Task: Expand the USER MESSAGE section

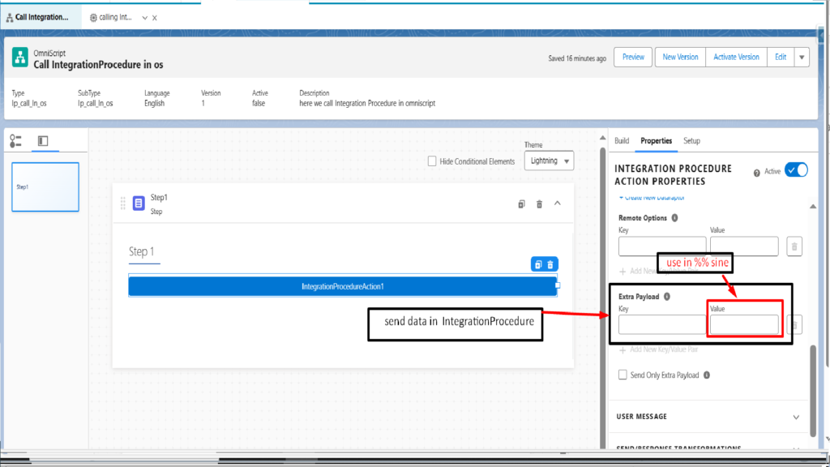Action: pyautogui.click(x=708, y=417)
